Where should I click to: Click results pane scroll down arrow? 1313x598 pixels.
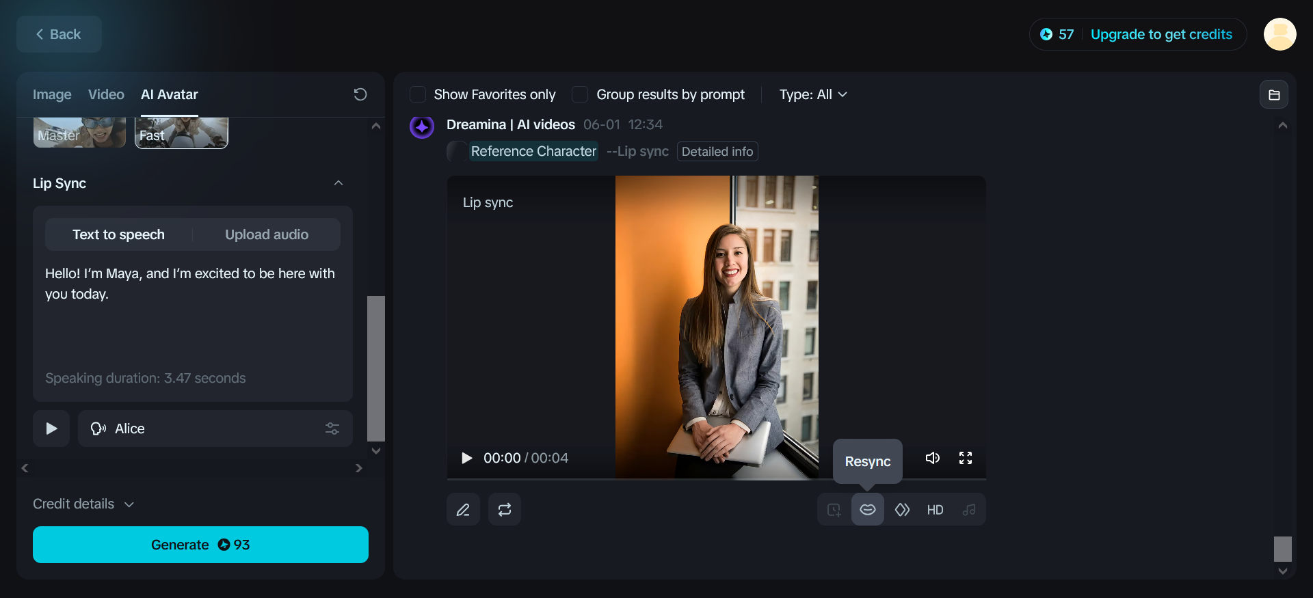1283,571
